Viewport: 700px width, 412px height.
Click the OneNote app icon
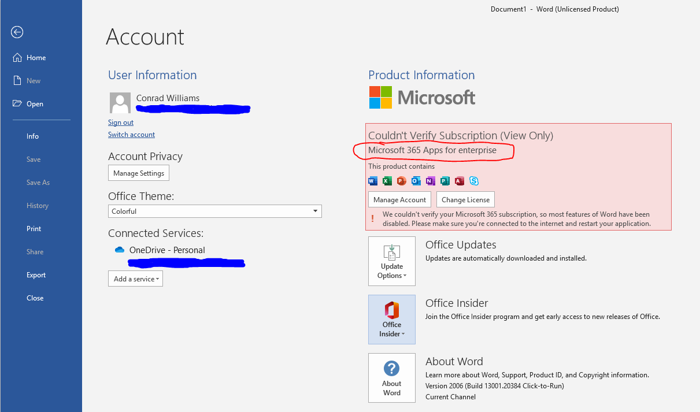tap(431, 181)
